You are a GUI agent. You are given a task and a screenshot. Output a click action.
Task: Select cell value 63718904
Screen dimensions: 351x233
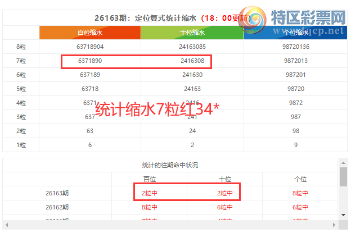(90, 47)
